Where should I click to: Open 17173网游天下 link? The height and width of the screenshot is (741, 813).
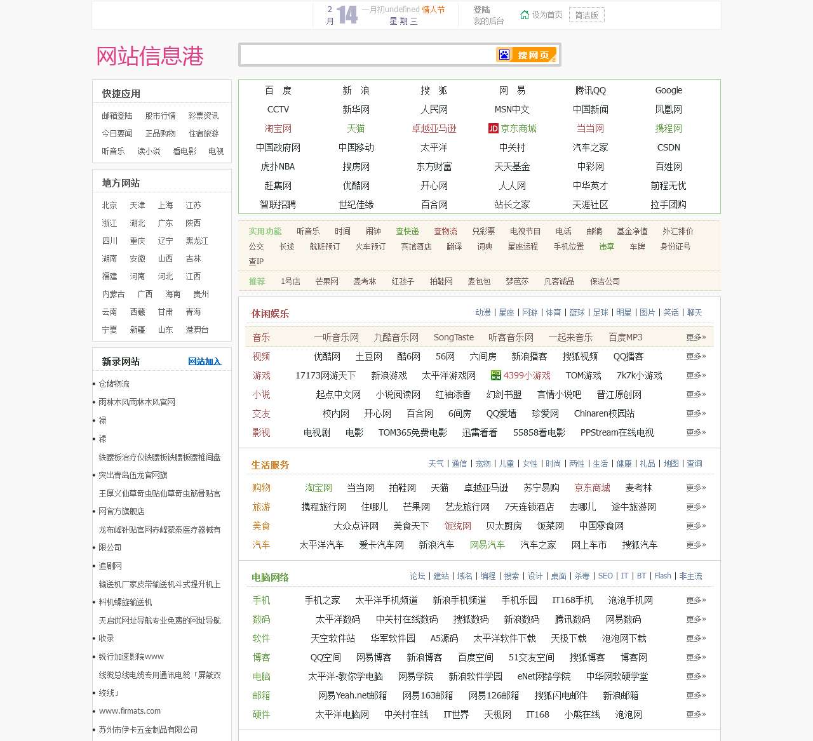pos(325,375)
